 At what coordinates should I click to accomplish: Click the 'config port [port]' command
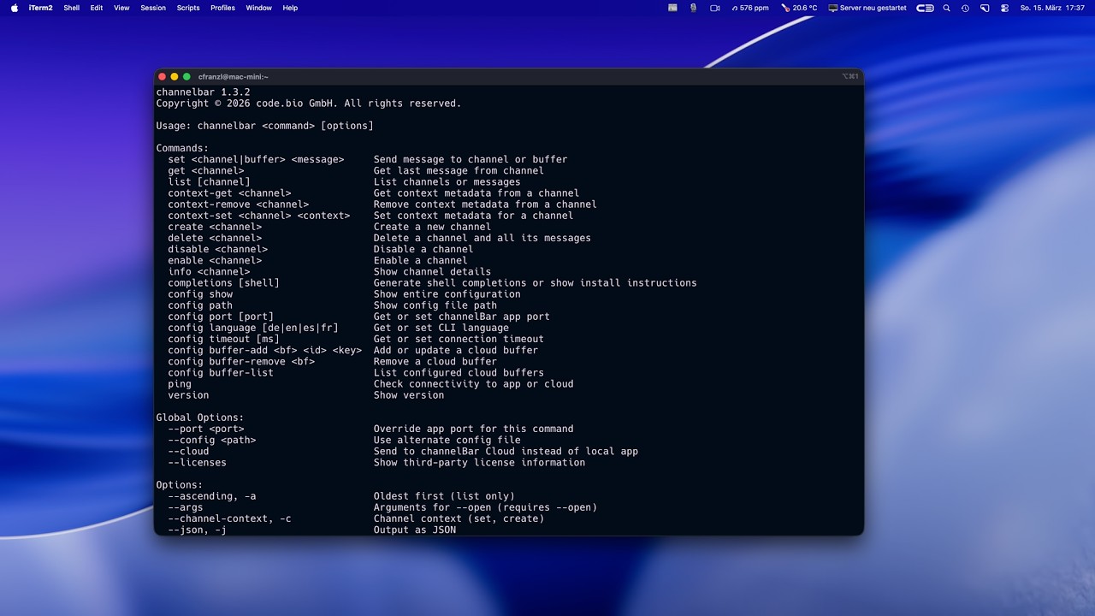pos(221,317)
